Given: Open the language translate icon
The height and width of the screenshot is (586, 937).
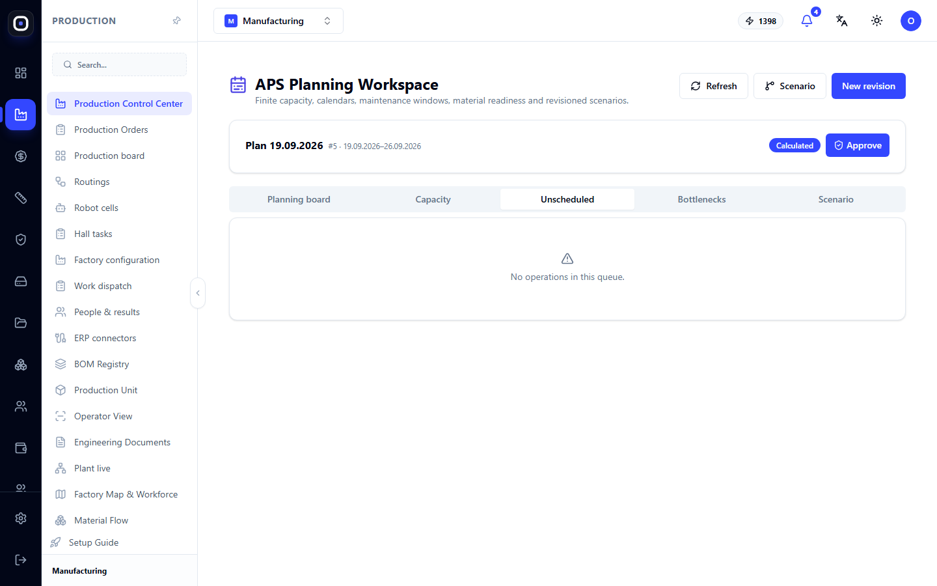Looking at the screenshot, I should 842,21.
